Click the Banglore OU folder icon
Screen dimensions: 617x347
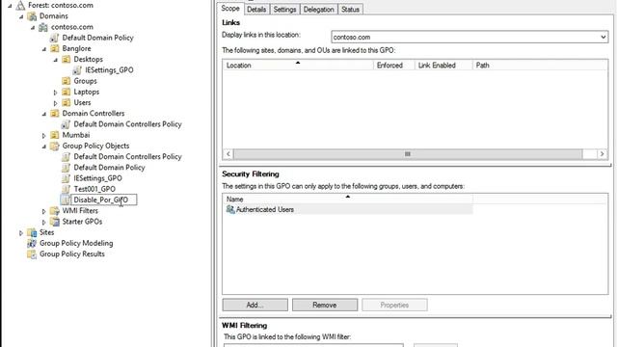[55, 48]
